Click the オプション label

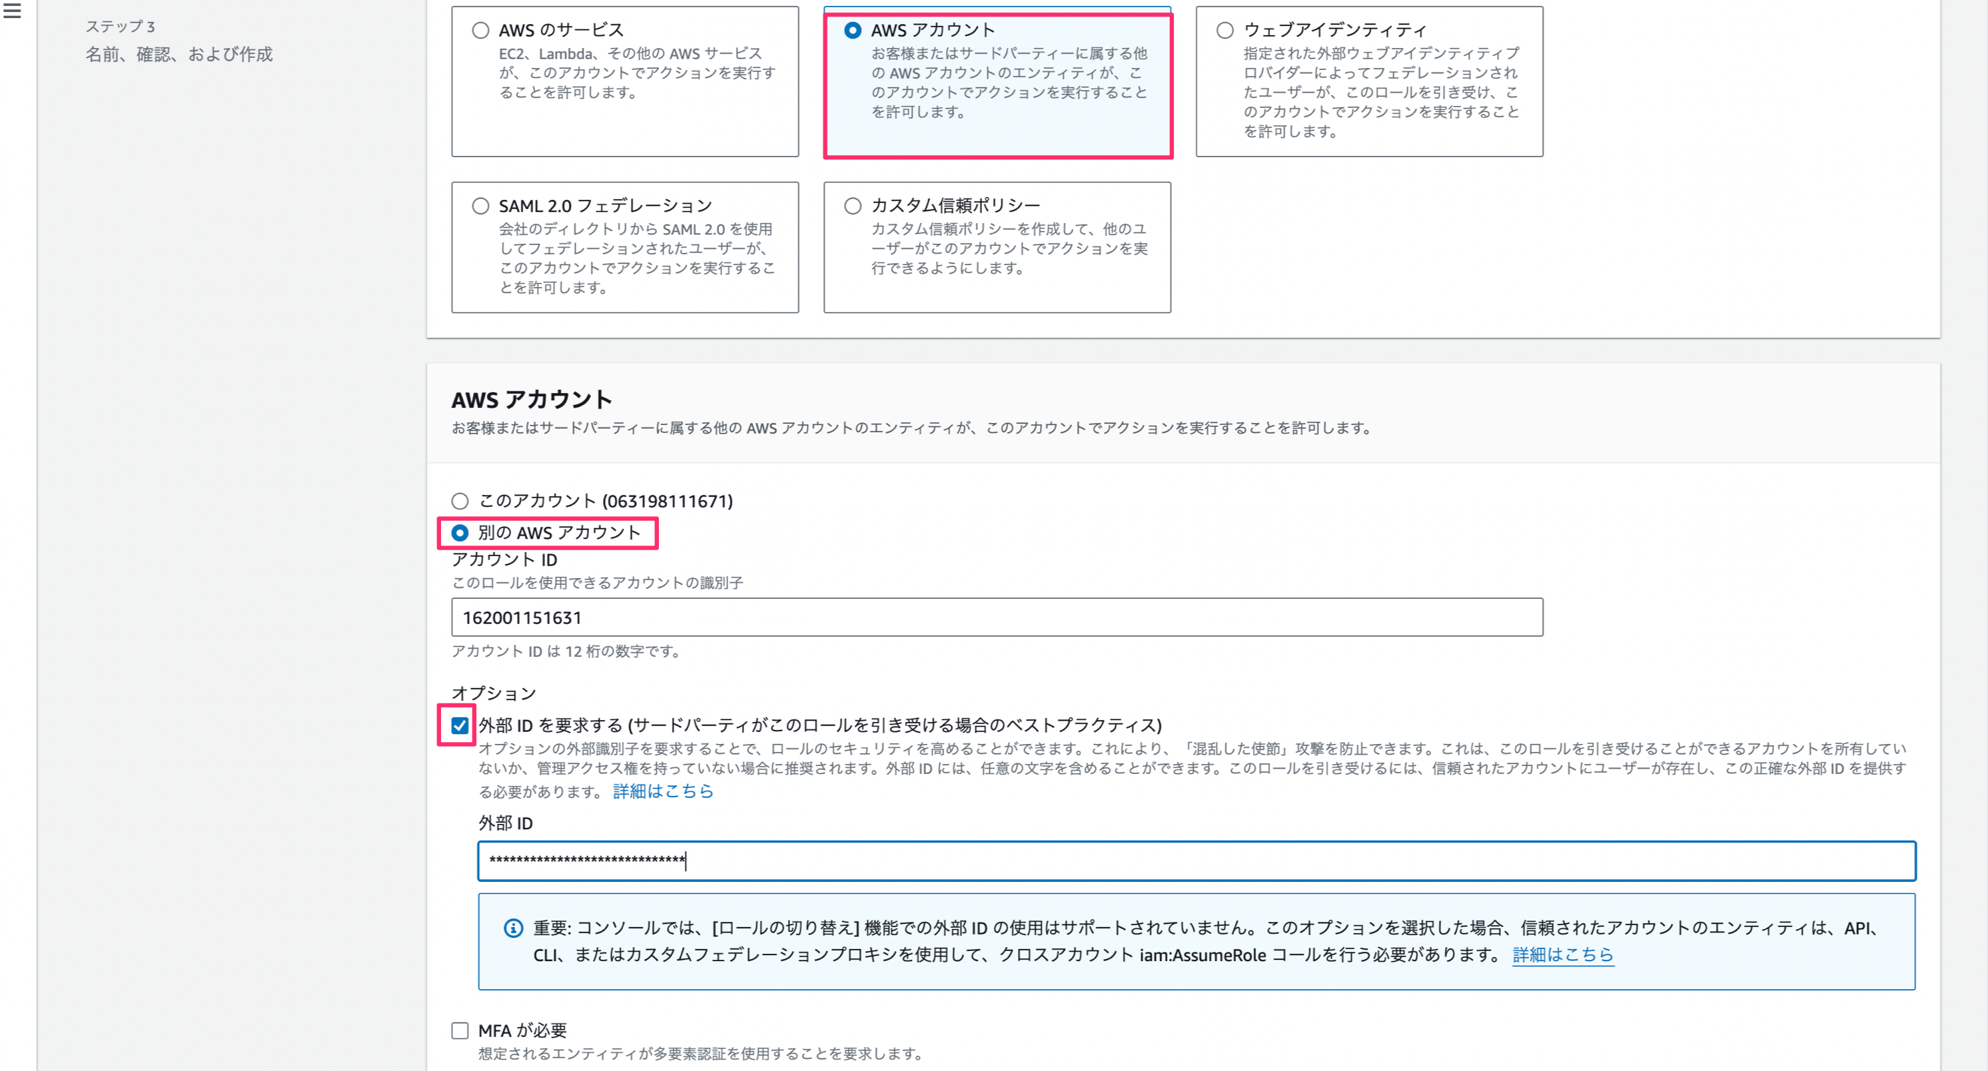[494, 693]
